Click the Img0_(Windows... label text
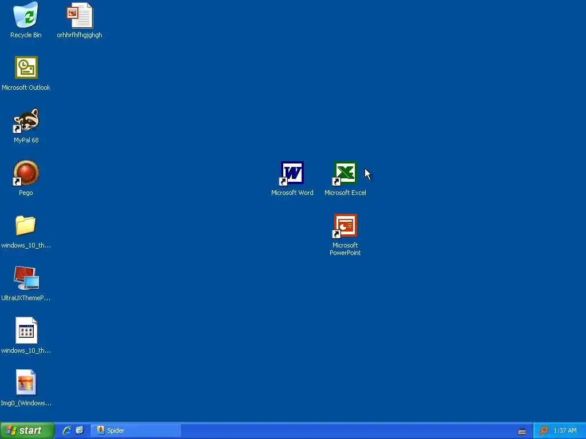 pos(26,403)
